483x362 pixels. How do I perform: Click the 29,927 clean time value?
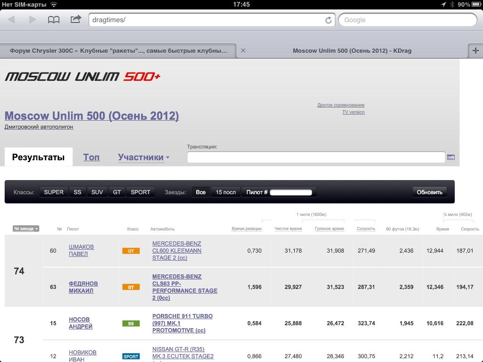pyautogui.click(x=293, y=287)
